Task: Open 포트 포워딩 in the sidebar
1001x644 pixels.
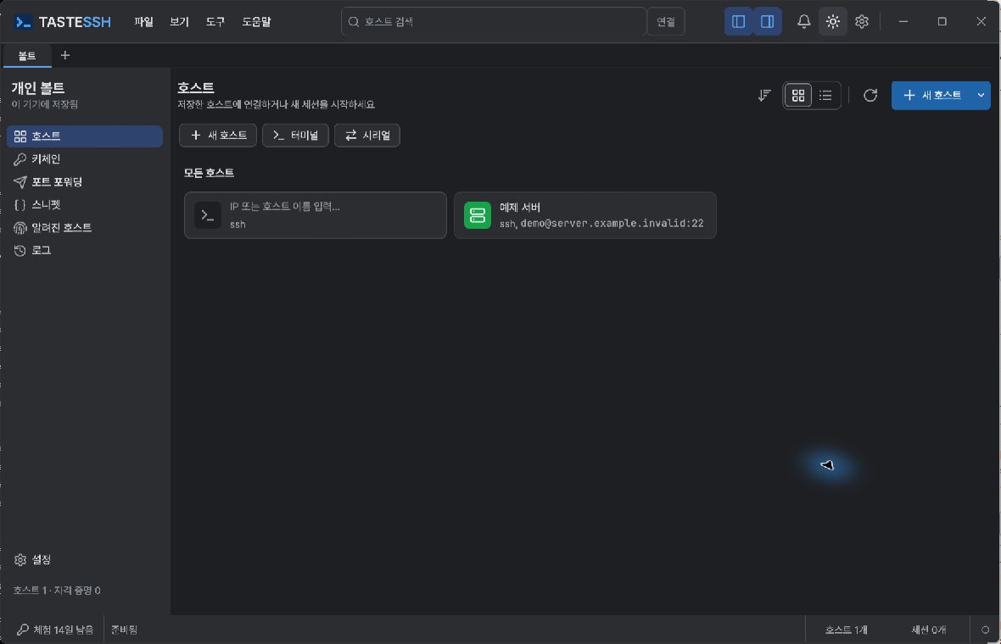Action: [x=85, y=182]
